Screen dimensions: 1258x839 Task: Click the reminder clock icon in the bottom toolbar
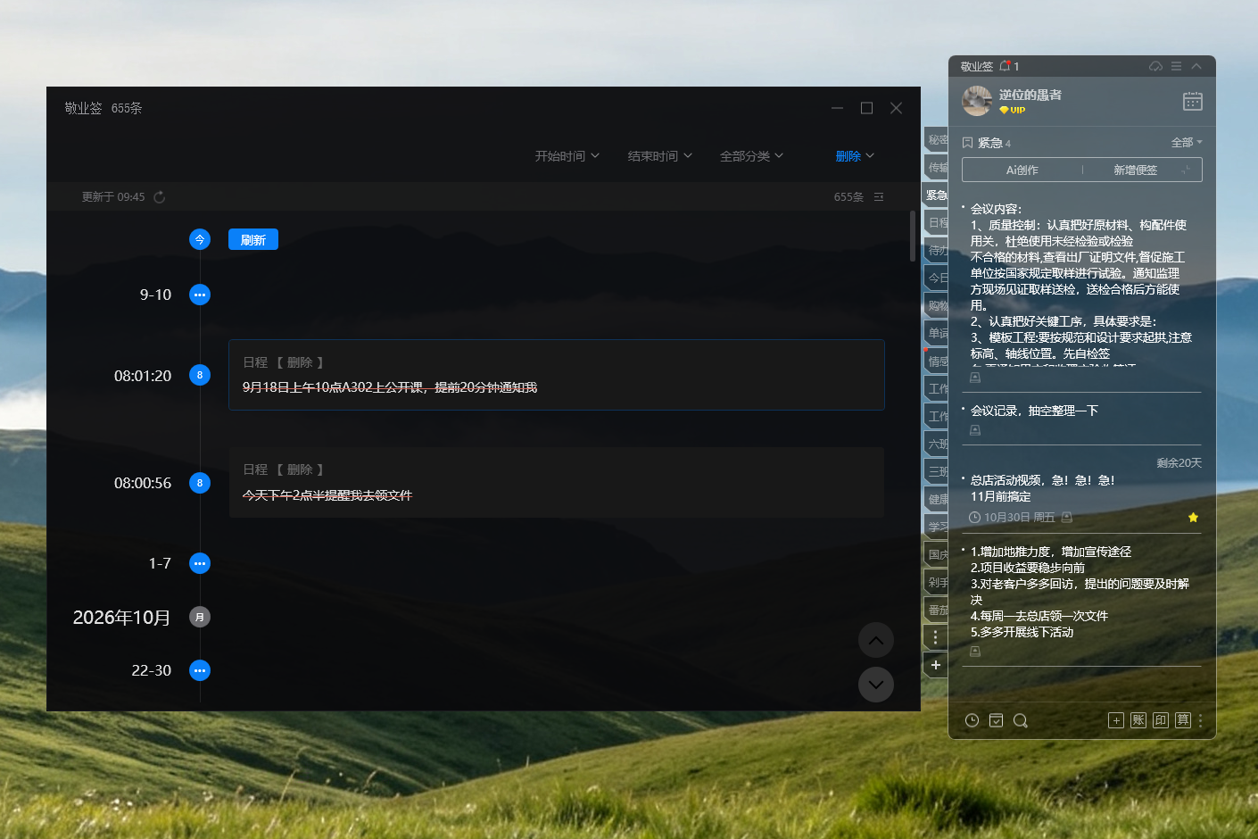pyautogui.click(x=972, y=720)
